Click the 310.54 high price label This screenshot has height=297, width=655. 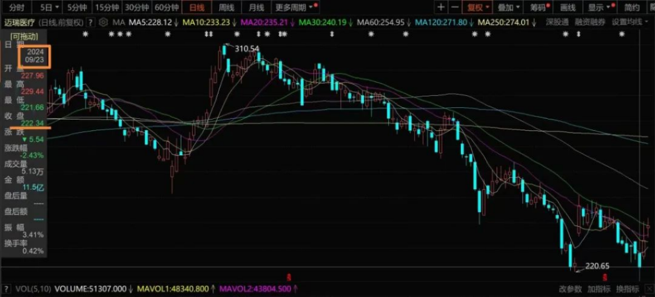(x=246, y=49)
